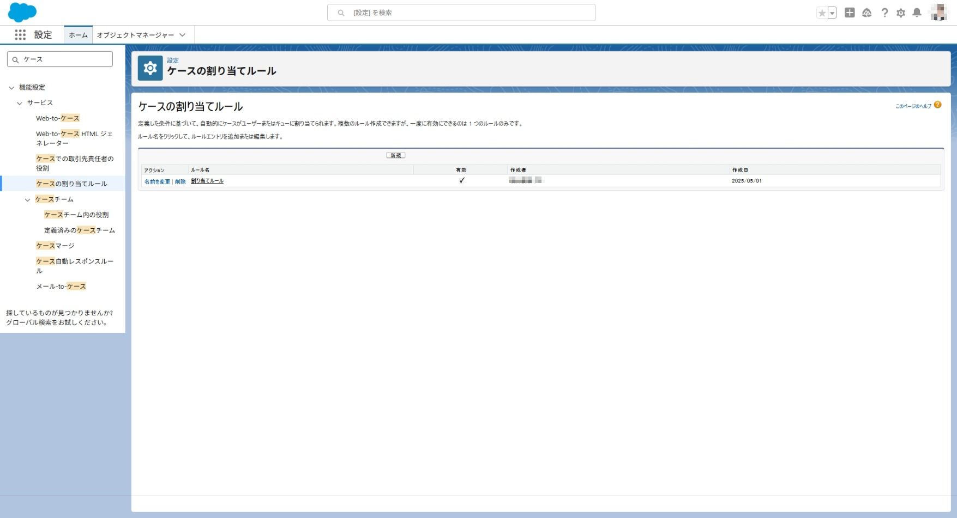Click the Salesforce cloud logo

coord(22,12)
